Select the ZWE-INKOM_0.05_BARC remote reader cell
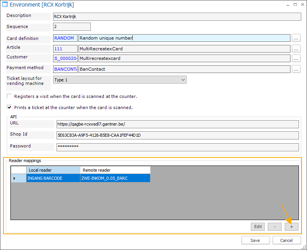This screenshot has height=250, width=307. (x=115, y=178)
